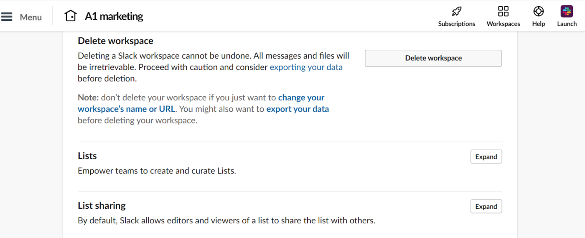Click the "Menu" text label

[x=31, y=17]
